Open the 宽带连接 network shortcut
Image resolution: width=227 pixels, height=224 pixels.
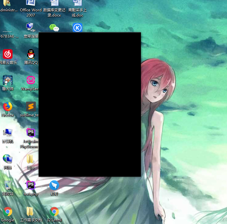(31, 27)
